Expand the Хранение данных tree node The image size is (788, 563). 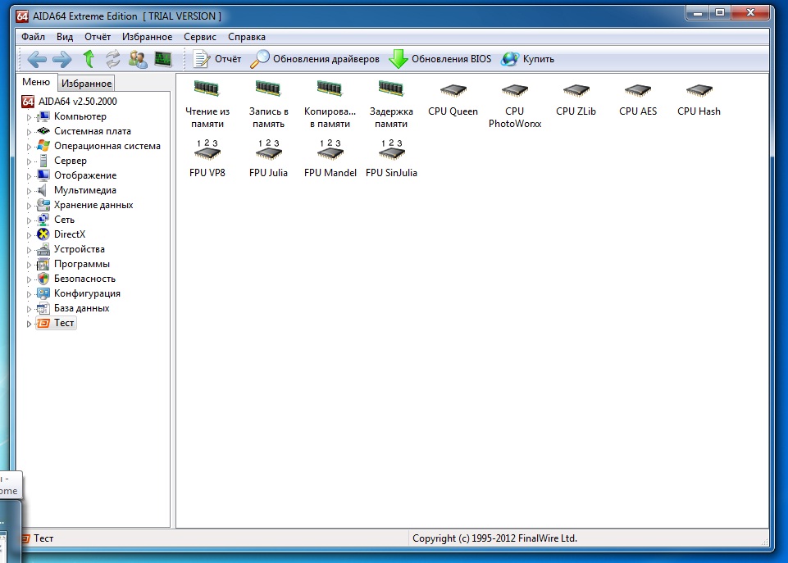pyautogui.click(x=29, y=206)
